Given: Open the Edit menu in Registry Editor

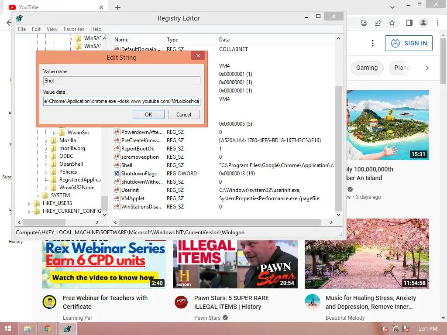Looking at the screenshot, I should (36, 29).
